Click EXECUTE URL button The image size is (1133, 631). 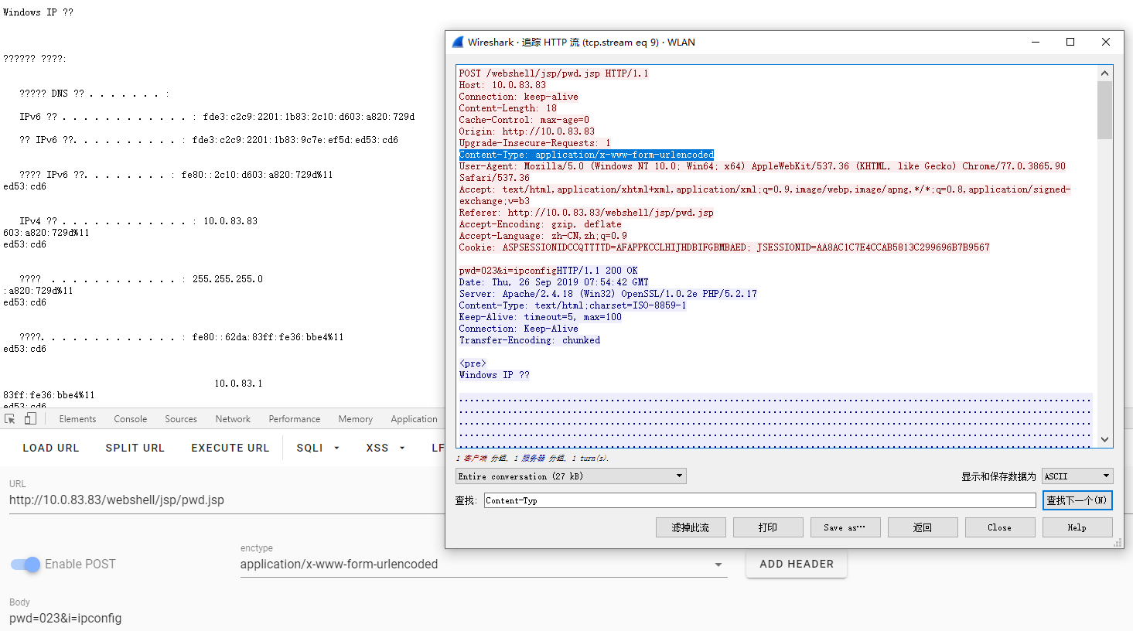(230, 448)
